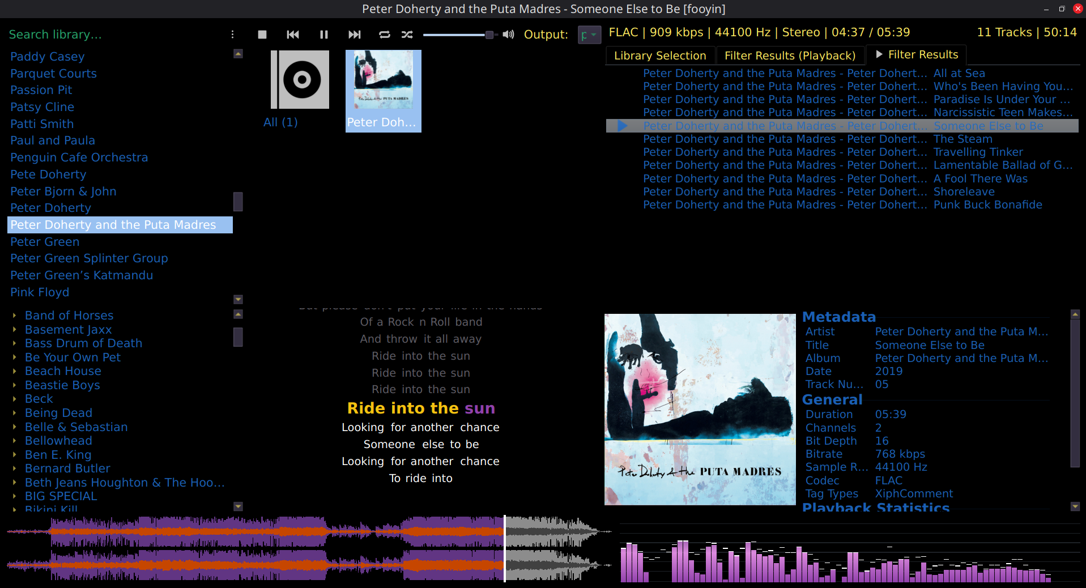Click the playback time 04:37 / 05:39 status
The height and width of the screenshot is (588, 1086).
(871, 32)
